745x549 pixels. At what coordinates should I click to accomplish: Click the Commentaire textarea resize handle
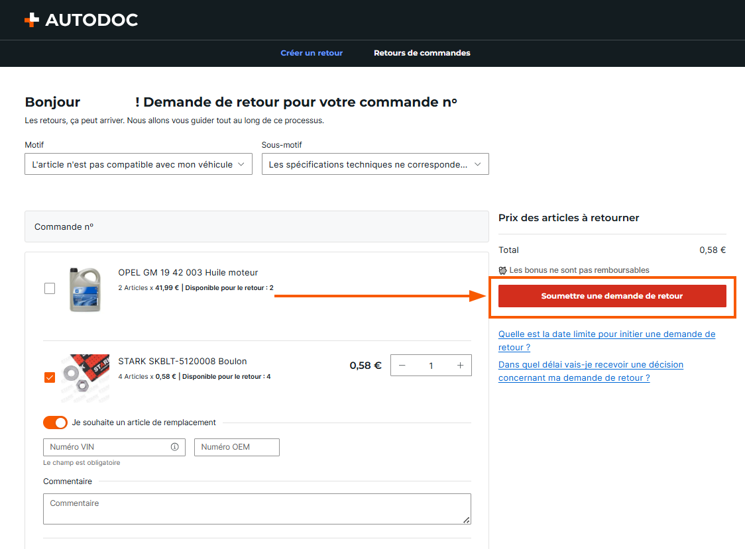coord(467,520)
